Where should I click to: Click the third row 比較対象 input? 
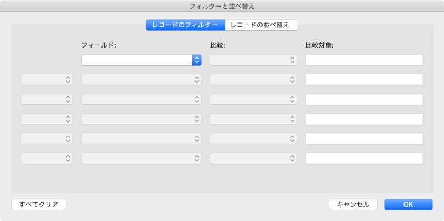pos(364,100)
